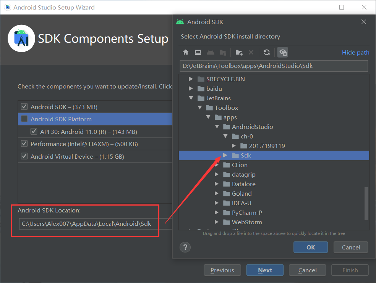Expand the 201.7199119 folder
Image resolution: width=376 pixels, height=283 pixels.
coord(234,146)
